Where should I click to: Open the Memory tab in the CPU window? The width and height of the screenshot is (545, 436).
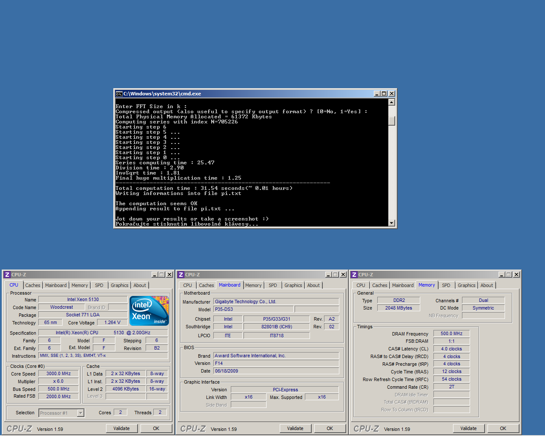click(x=80, y=285)
